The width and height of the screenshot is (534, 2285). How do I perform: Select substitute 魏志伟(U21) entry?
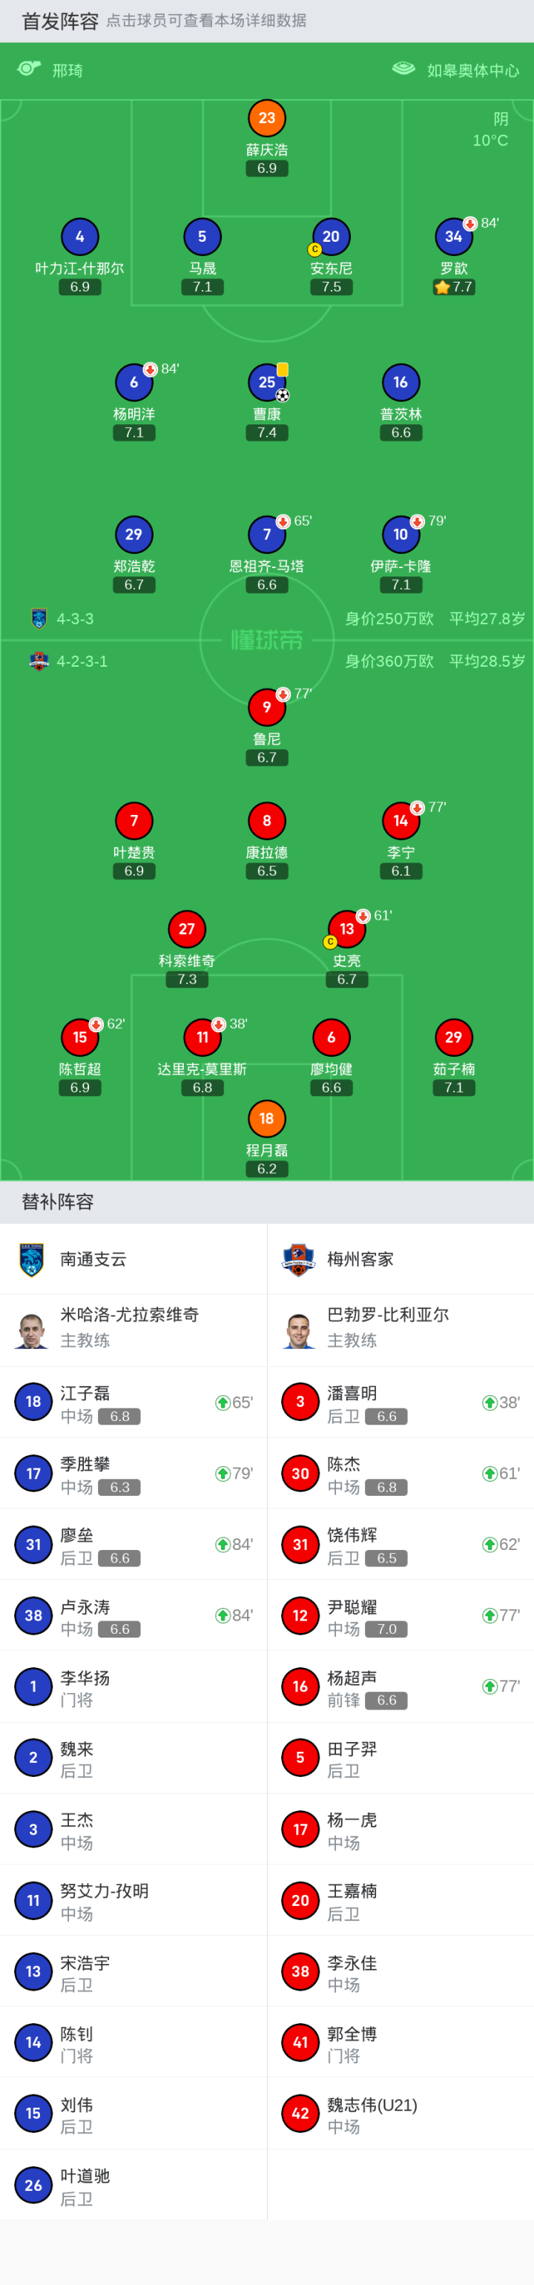coord(372,2113)
